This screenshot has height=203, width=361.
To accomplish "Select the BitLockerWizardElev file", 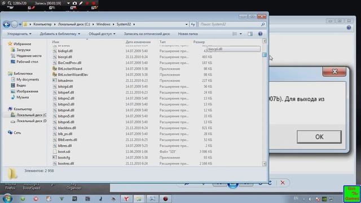I will click(x=73, y=74).
